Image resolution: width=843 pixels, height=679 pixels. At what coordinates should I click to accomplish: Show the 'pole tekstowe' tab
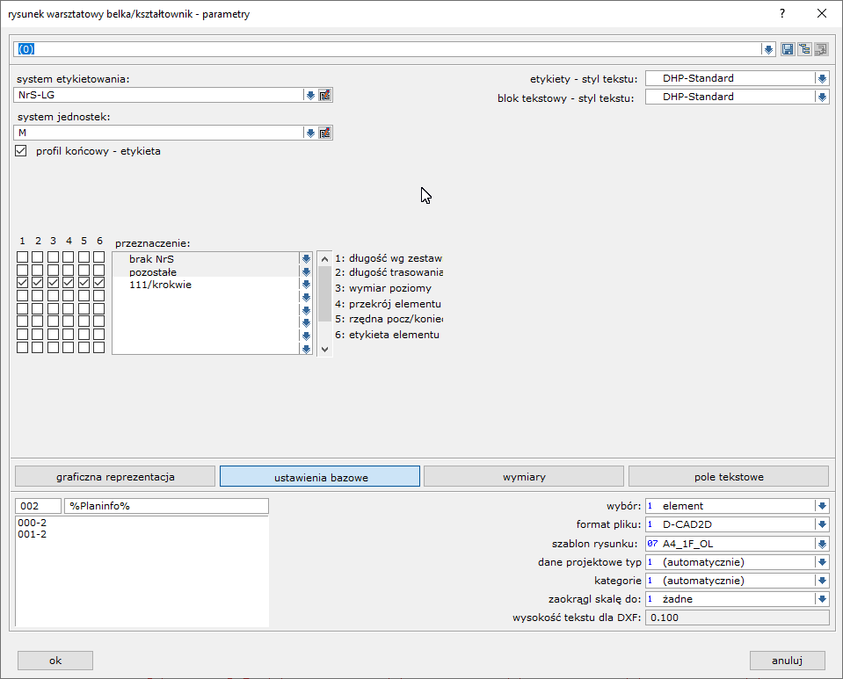tap(729, 476)
